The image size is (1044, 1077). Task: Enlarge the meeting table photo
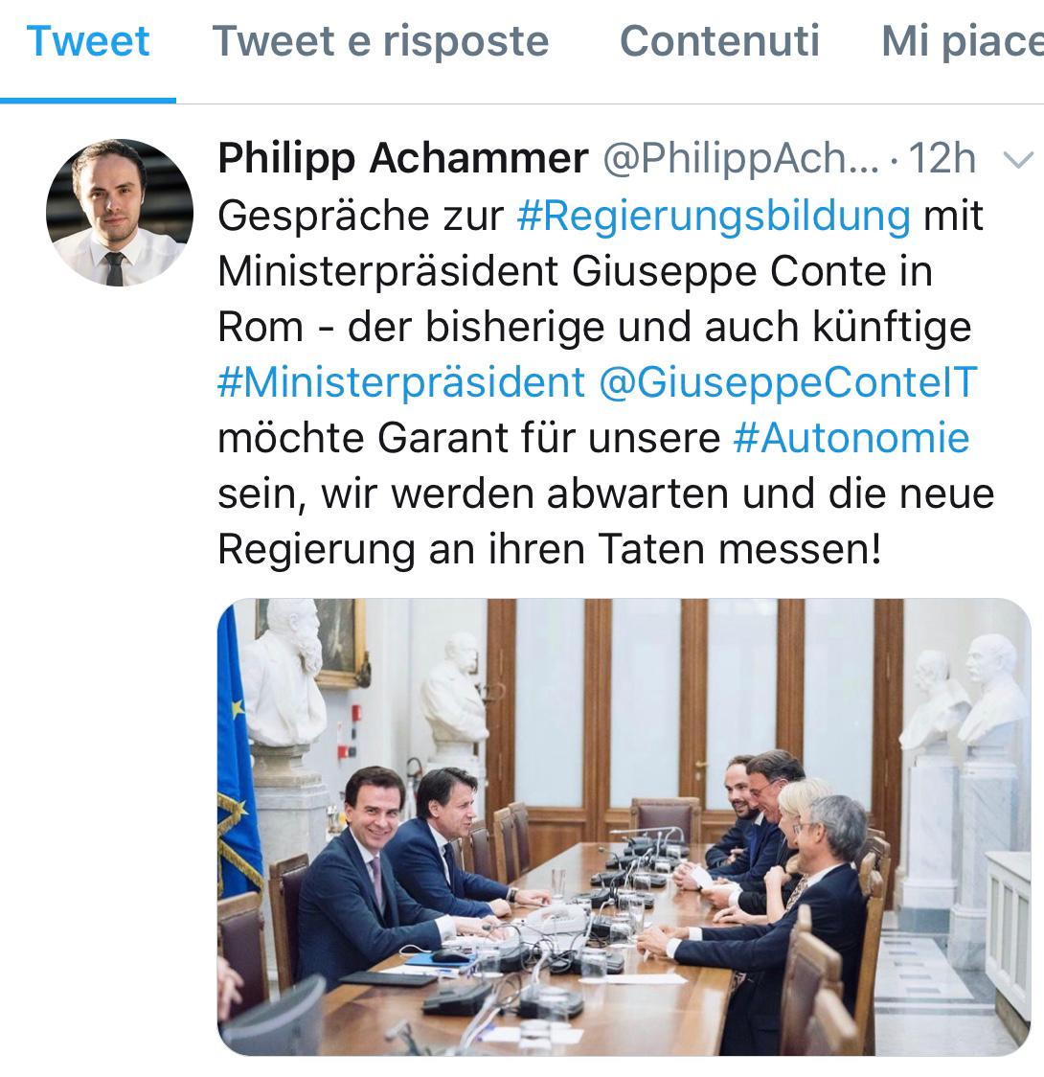[624, 827]
